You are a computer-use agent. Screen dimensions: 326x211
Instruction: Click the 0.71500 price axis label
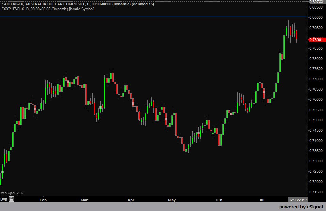316,192
